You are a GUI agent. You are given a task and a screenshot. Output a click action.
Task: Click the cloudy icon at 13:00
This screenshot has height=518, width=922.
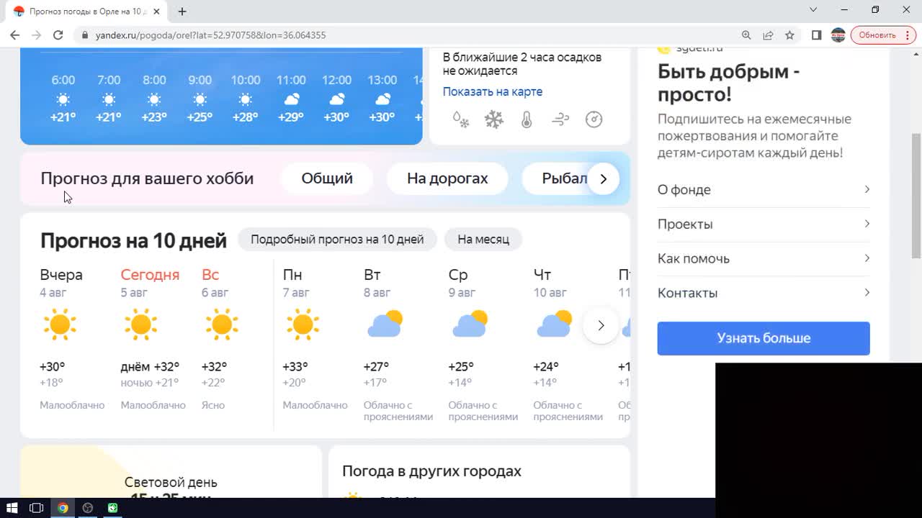pos(382,99)
